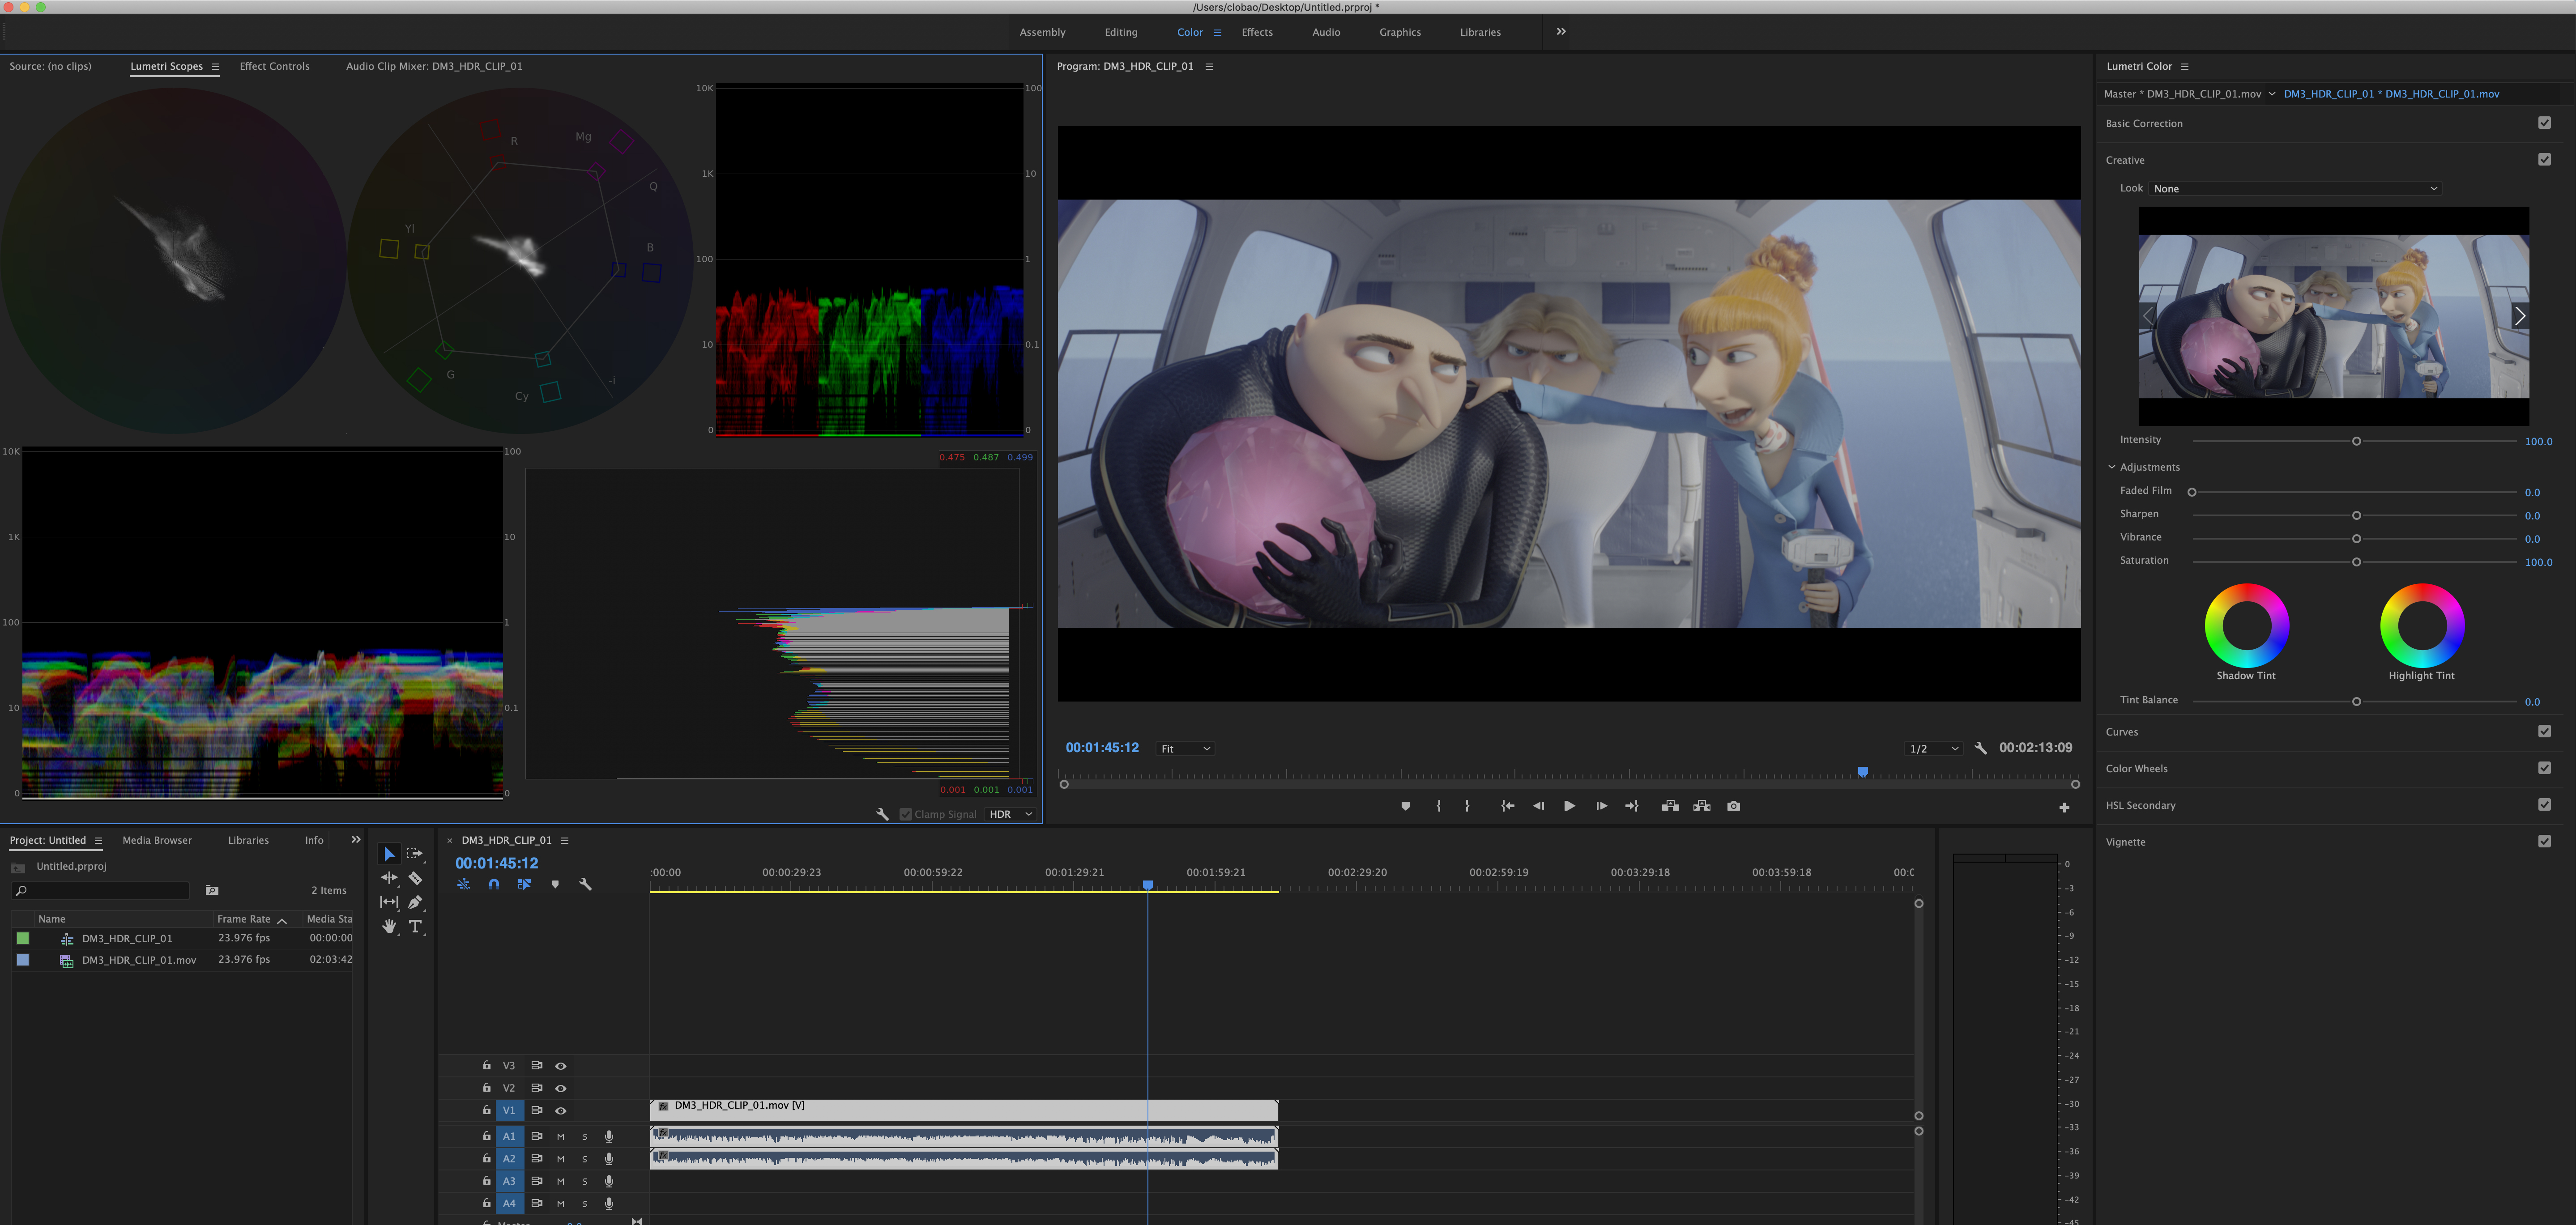This screenshot has height=1225, width=2576.
Task: Switch to the Effects workspace
Action: click(1257, 32)
